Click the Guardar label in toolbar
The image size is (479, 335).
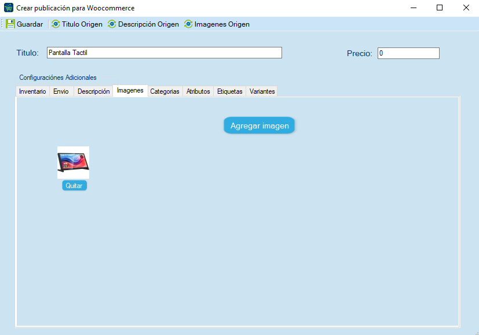[30, 24]
